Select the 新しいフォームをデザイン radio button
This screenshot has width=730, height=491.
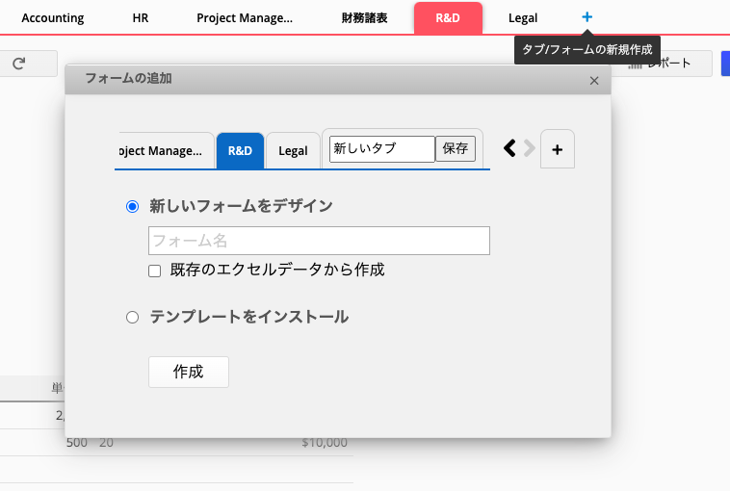coord(133,206)
